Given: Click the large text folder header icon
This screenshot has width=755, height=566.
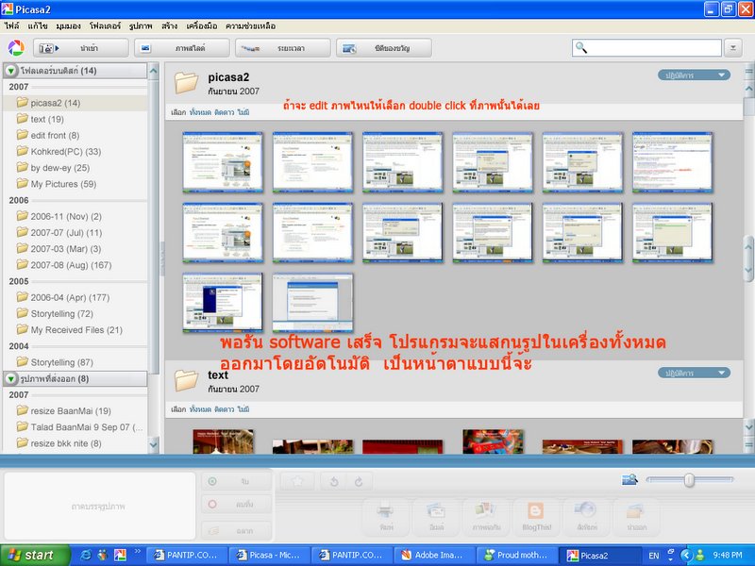Looking at the screenshot, I should pos(186,380).
